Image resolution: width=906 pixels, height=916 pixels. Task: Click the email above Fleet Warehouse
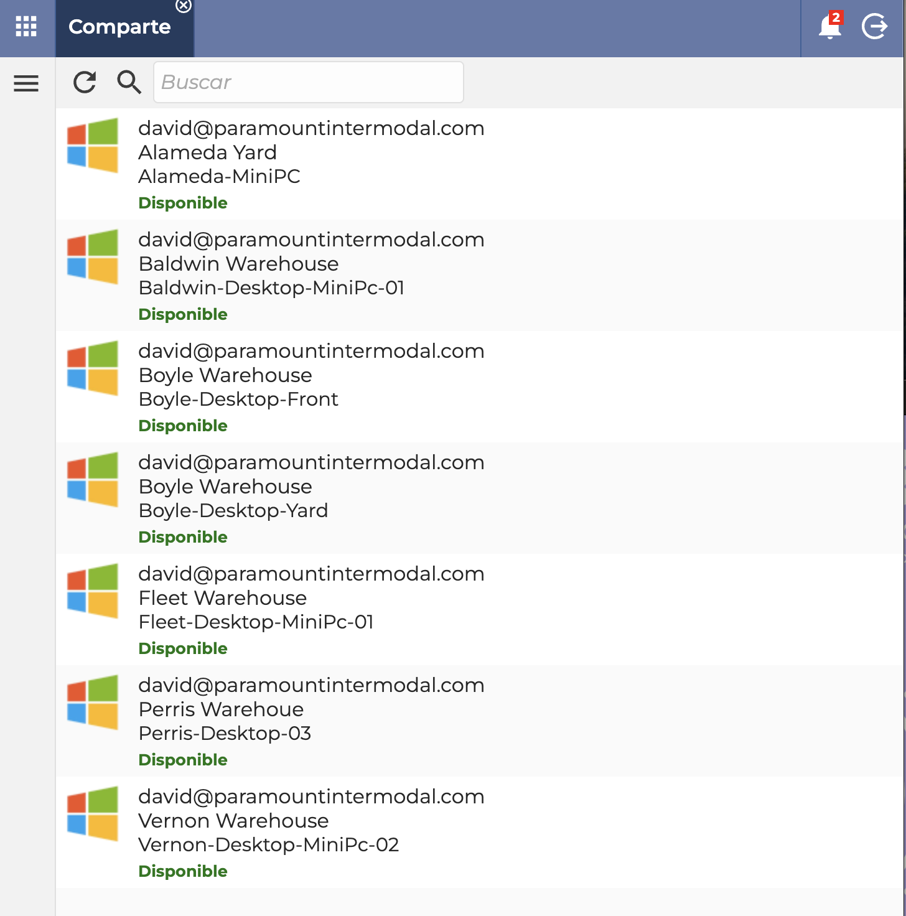pyautogui.click(x=311, y=574)
